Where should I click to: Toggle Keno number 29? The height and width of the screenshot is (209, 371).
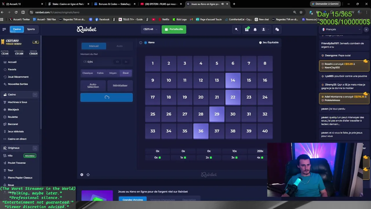tap(217, 114)
